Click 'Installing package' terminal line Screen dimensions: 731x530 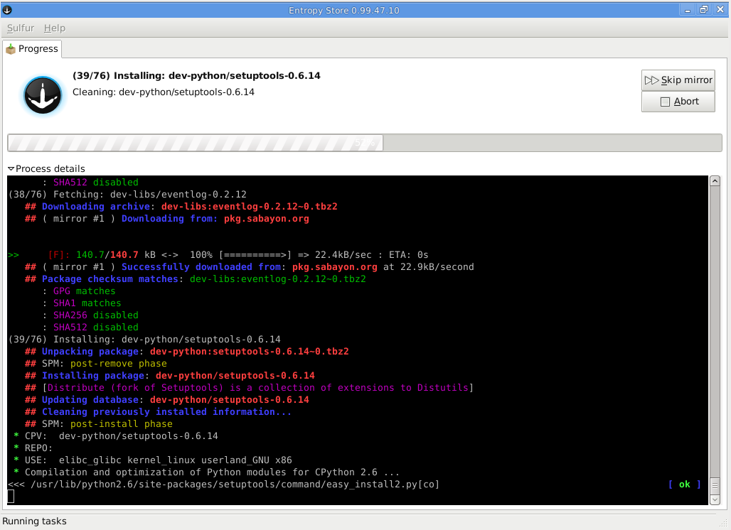[x=170, y=376]
